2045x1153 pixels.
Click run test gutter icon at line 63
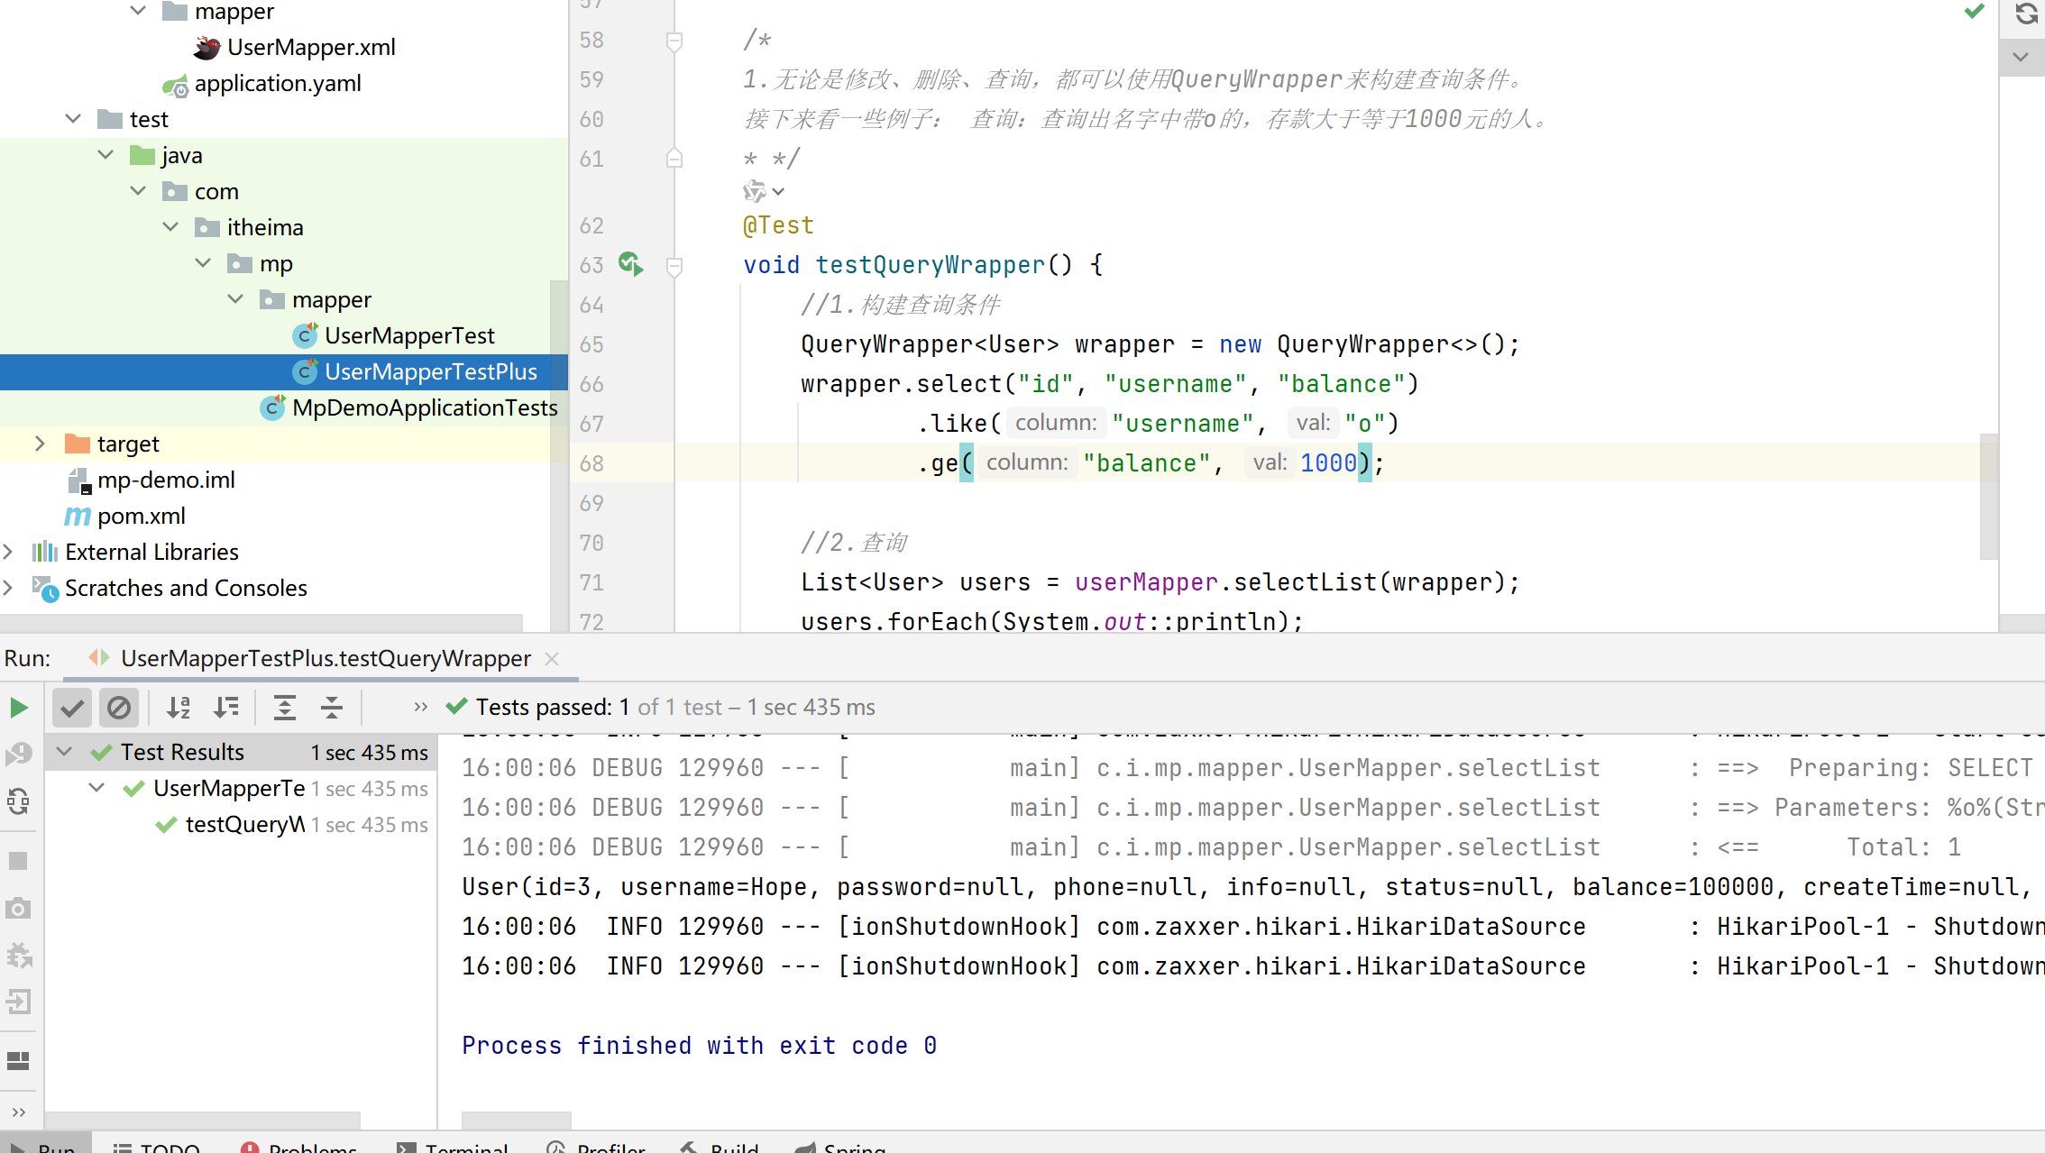coord(630,264)
